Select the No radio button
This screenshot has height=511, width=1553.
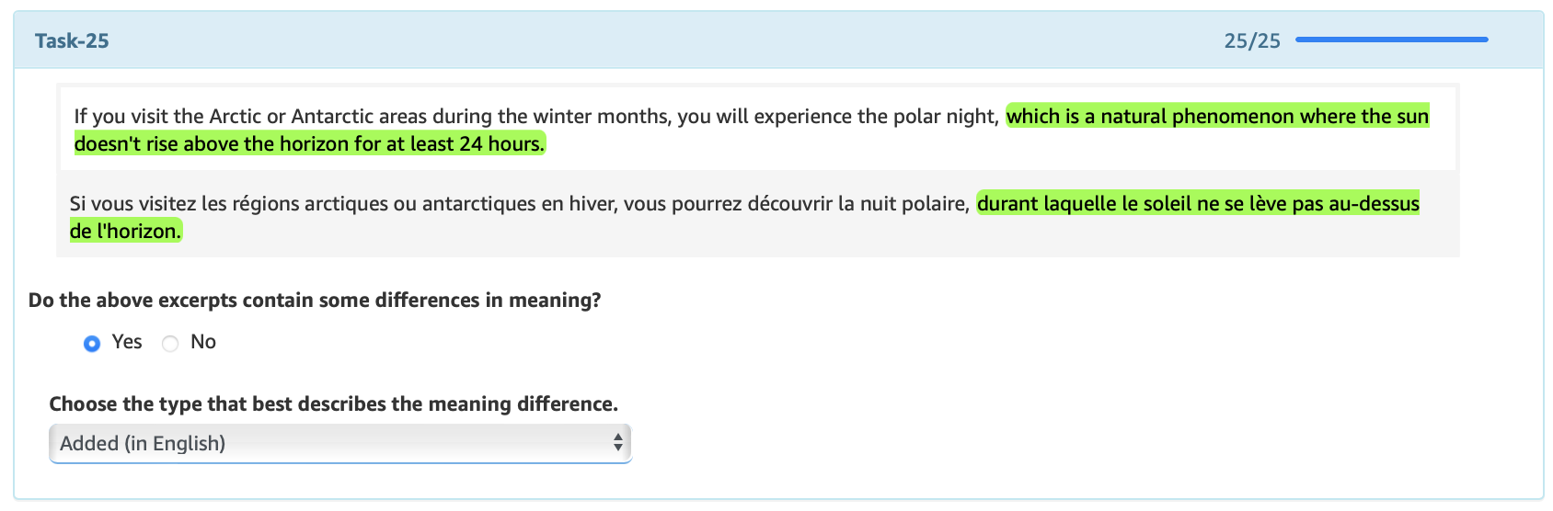[x=170, y=344]
